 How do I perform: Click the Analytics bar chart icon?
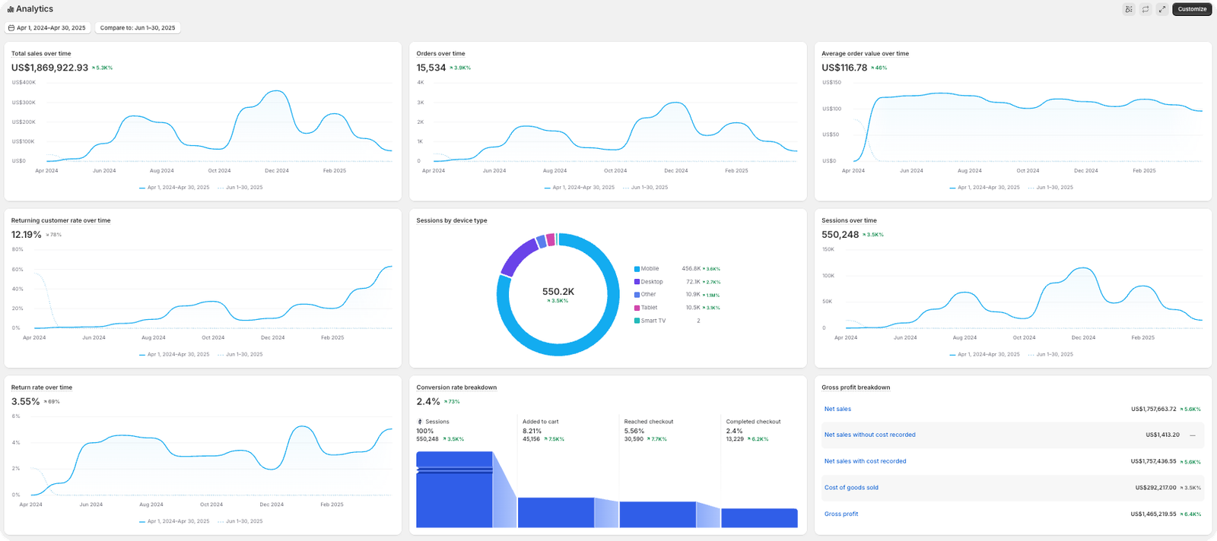click(11, 9)
